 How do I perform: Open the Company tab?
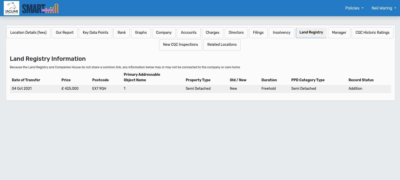click(x=164, y=32)
